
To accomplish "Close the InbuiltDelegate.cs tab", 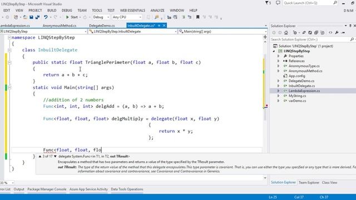I will coord(164,26).
